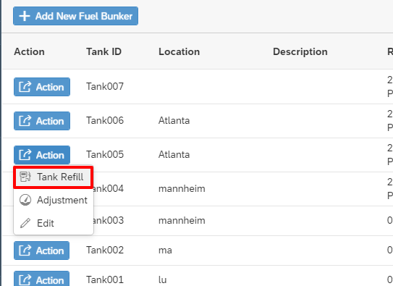Click the Adjustment gauge icon
Image resolution: width=393 pixels, height=286 pixels.
(x=25, y=200)
